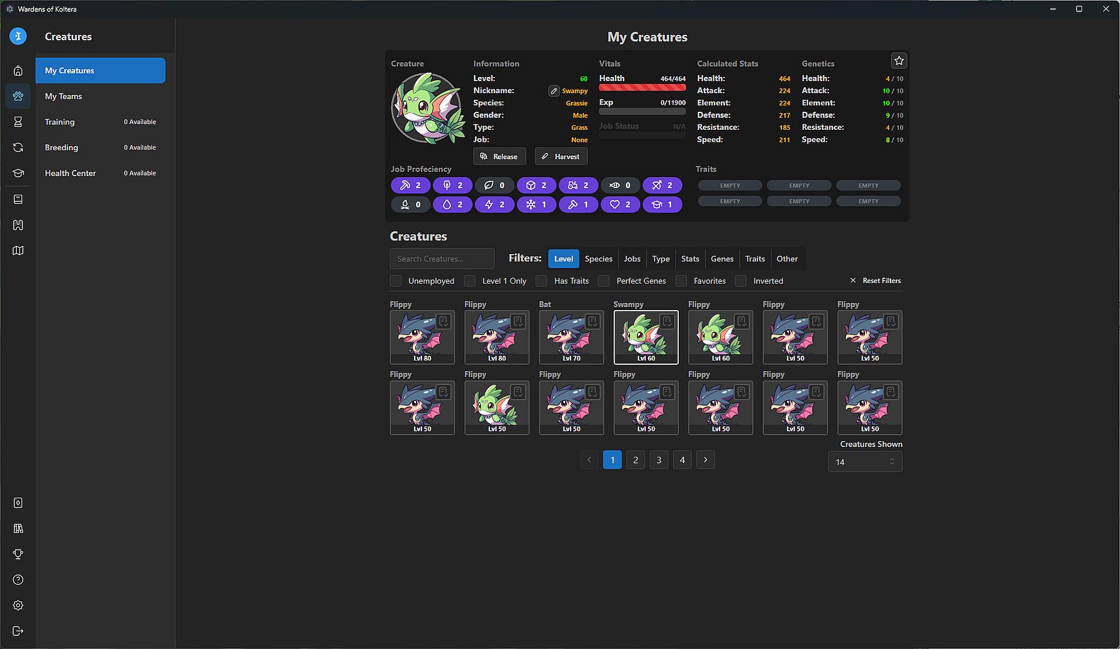
Task: Enable the Unemployed checkbox
Action: pos(396,281)
